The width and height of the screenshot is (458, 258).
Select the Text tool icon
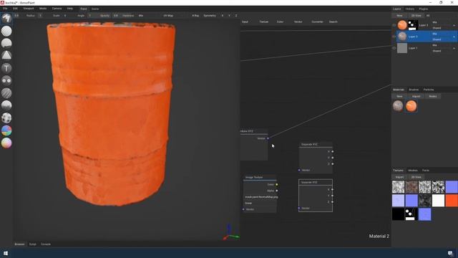(x=6, y=68)
